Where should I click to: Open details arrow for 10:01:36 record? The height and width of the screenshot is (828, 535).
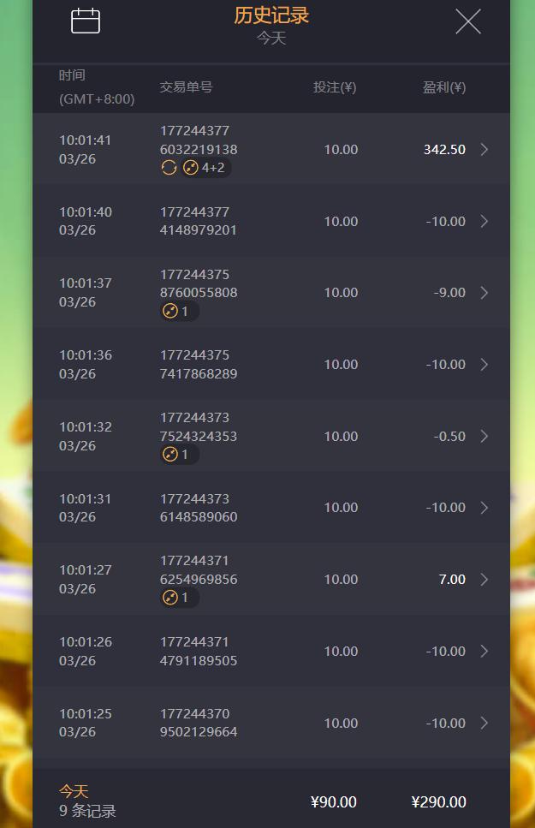click(484, 365)
